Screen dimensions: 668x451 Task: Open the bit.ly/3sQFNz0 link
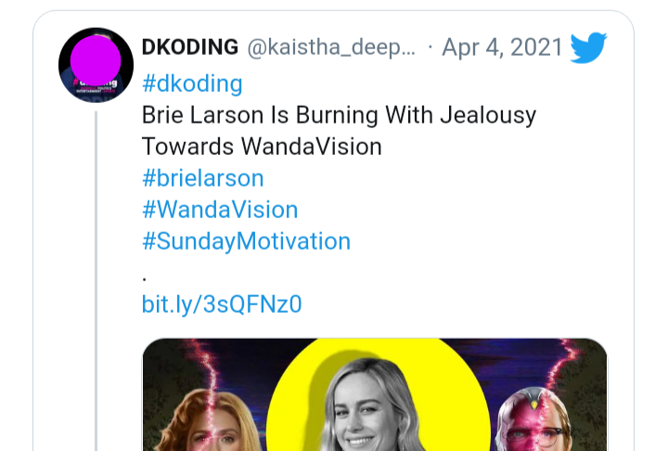tap(222, 303)
